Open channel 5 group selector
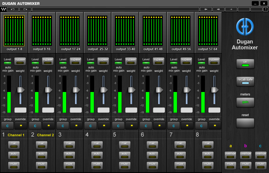The height and width of the screenshot is (173, 269). 118,126
